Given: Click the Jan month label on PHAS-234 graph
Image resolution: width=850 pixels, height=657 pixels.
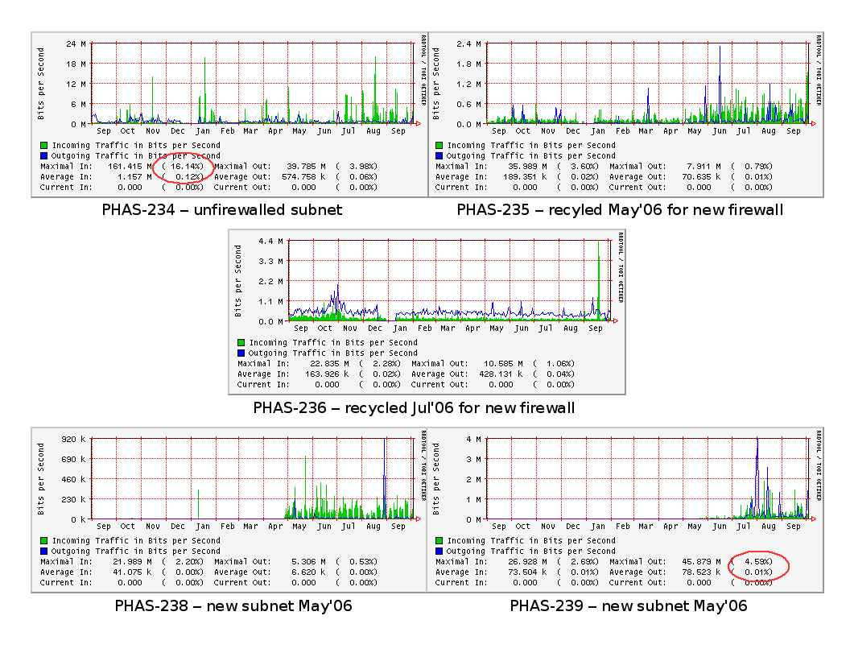Looking at the screenshot, I should pyautogui.click(x=202, y=130).
